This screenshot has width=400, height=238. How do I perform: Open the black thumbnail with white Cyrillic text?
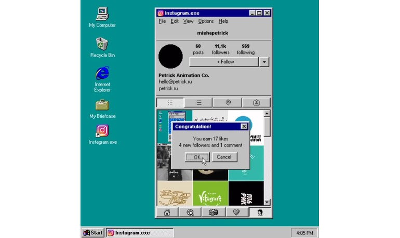click(x=246, y=193)
